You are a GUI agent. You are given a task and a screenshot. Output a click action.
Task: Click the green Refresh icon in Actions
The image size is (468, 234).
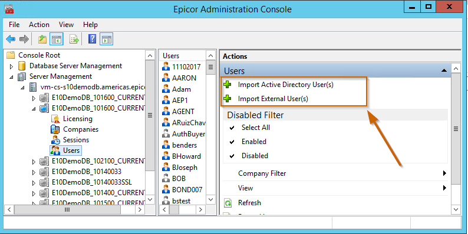228,203
